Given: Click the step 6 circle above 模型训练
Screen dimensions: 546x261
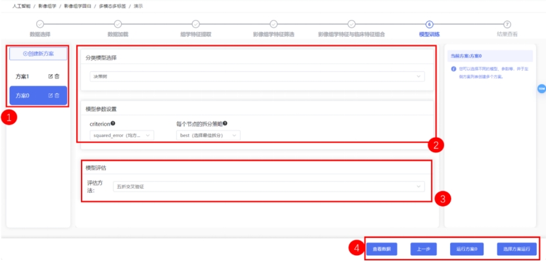Looking at the screenshot, I should [430, 24].
